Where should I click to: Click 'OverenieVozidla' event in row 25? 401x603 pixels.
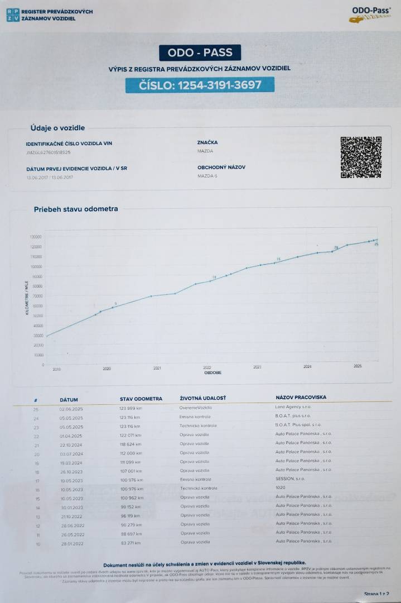(196, 408)
